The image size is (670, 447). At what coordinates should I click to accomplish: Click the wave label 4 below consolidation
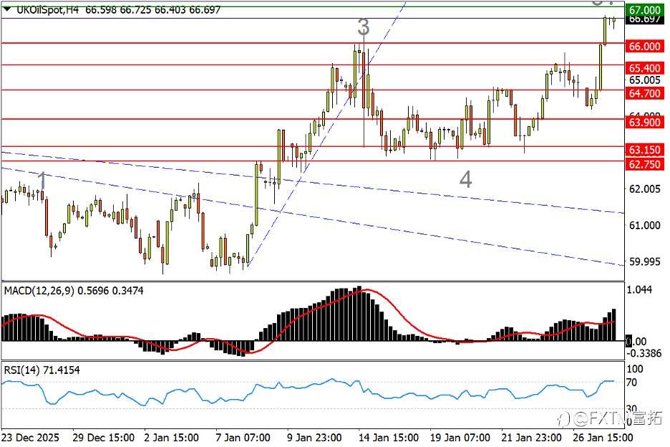click(x=465, y=179)
